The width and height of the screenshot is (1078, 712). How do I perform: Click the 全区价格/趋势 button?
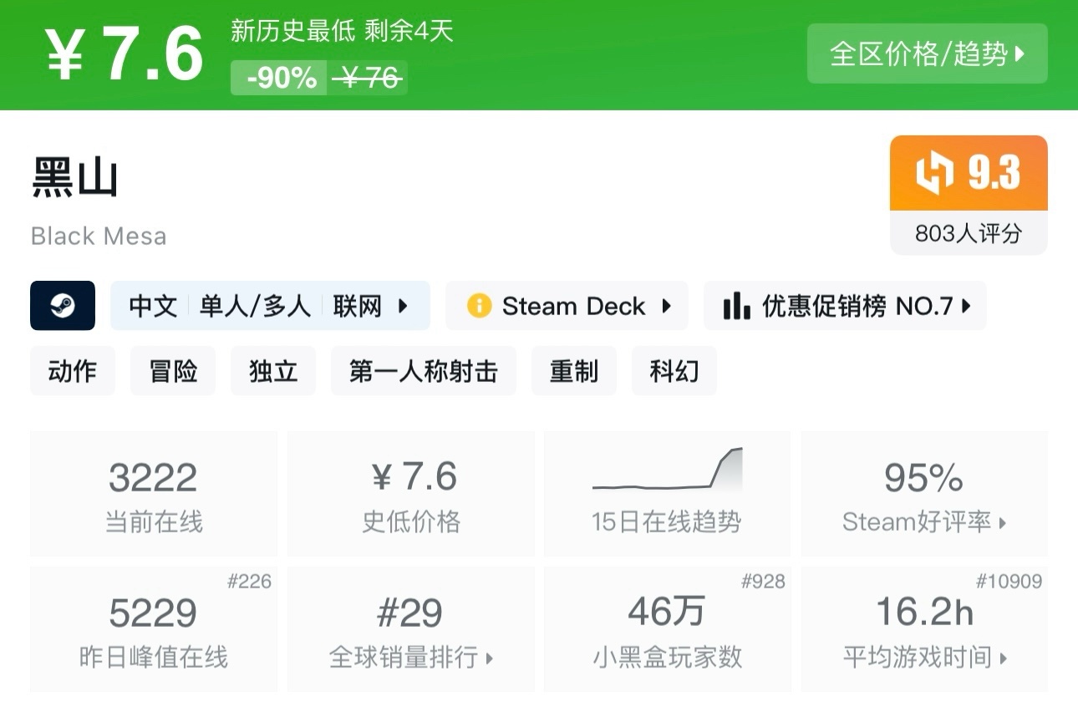tap(927, 53)
